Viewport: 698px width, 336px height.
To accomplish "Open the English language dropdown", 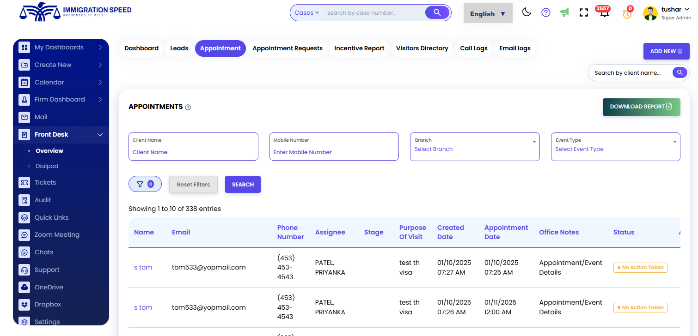I will tap(488, 13).
